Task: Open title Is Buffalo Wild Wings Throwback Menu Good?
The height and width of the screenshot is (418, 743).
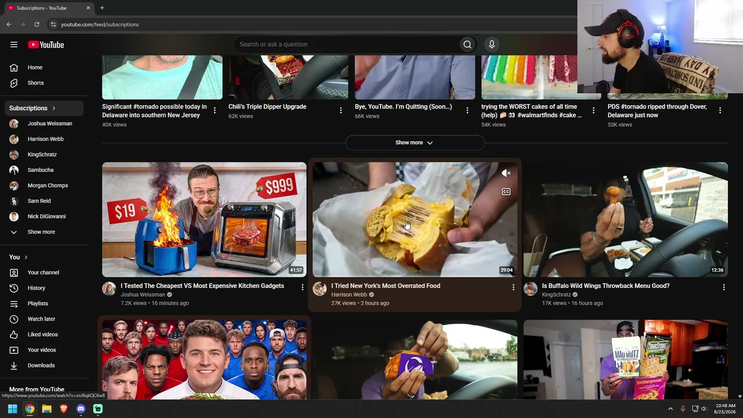Action: coord(605,286)
